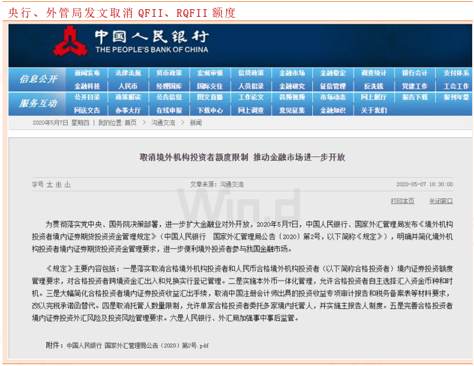Select 公告信息 menu item
The height and width of the screenshot is (366, 474).
point(169,97)
